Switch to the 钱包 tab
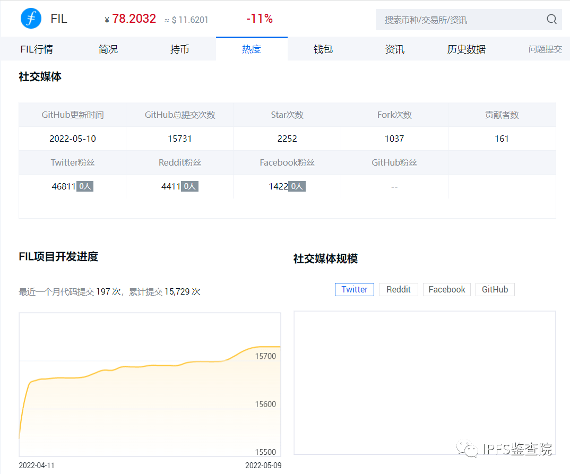This screenshot has width=570, height=474. tap(323, 49)
